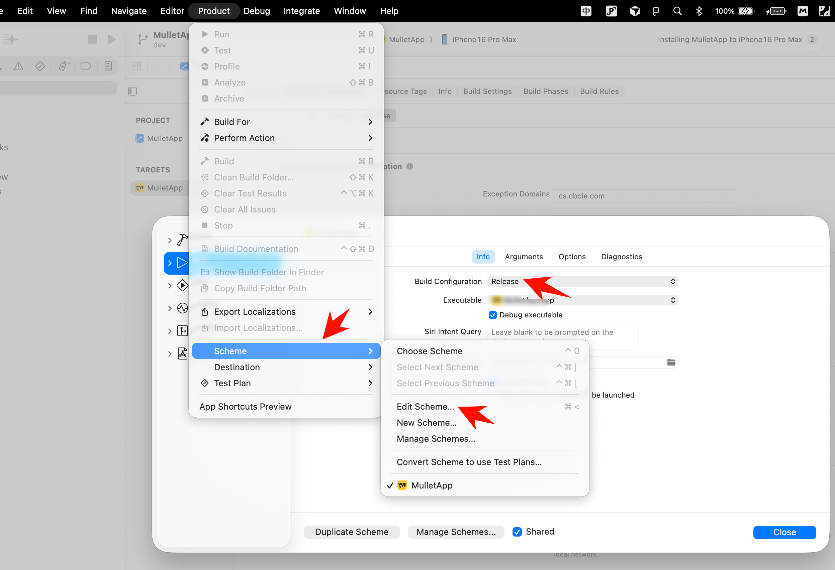The image size is (835, 570).
Task: Open the breakpoint navigator icon
Action: click(x=86, y=66)
